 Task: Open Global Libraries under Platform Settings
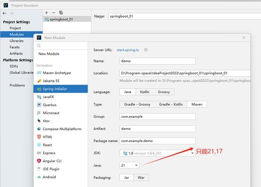[x=22, y=72]
